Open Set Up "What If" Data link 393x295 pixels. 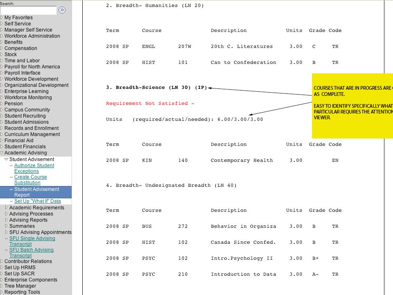38,201
